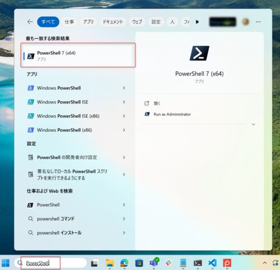Screen dimensions: 280x270
Task: Go back with the left arrow
Action: (30, 22)
